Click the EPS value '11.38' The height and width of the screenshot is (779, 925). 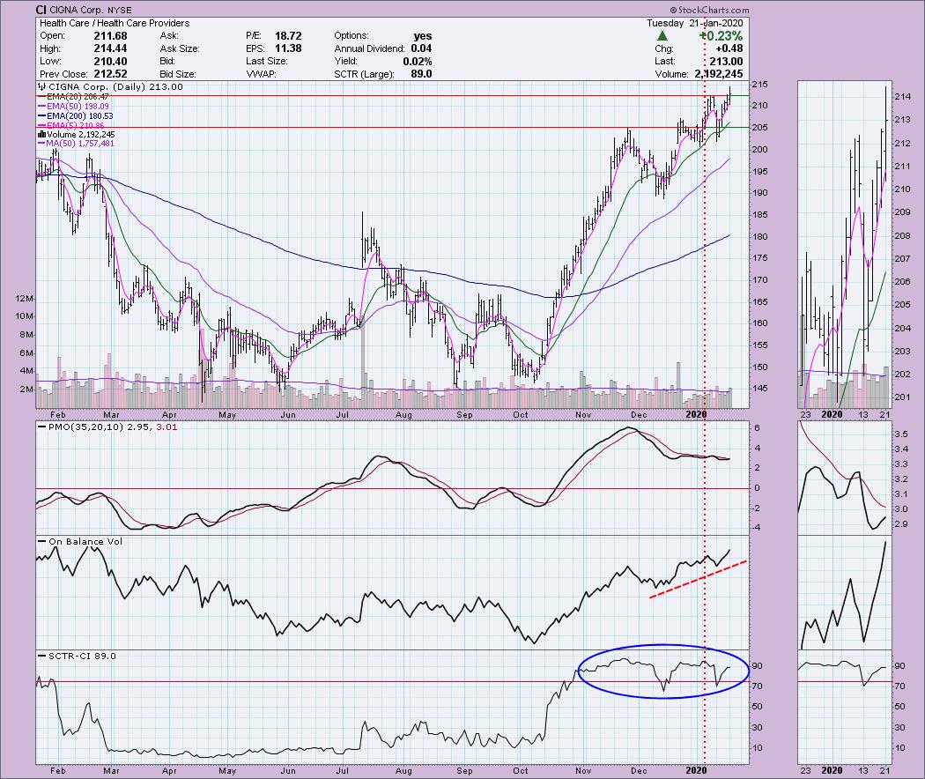coord(288,48)
